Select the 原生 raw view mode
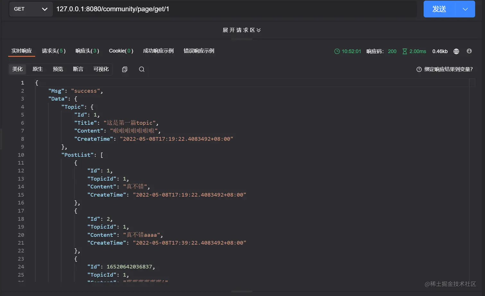 tap(38, 69)
